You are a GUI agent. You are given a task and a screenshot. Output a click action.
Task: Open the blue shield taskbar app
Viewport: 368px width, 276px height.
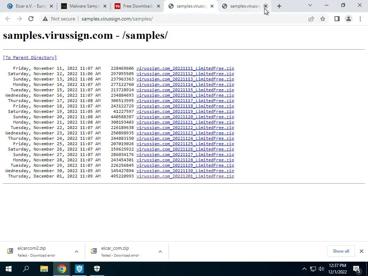[79, 269]
